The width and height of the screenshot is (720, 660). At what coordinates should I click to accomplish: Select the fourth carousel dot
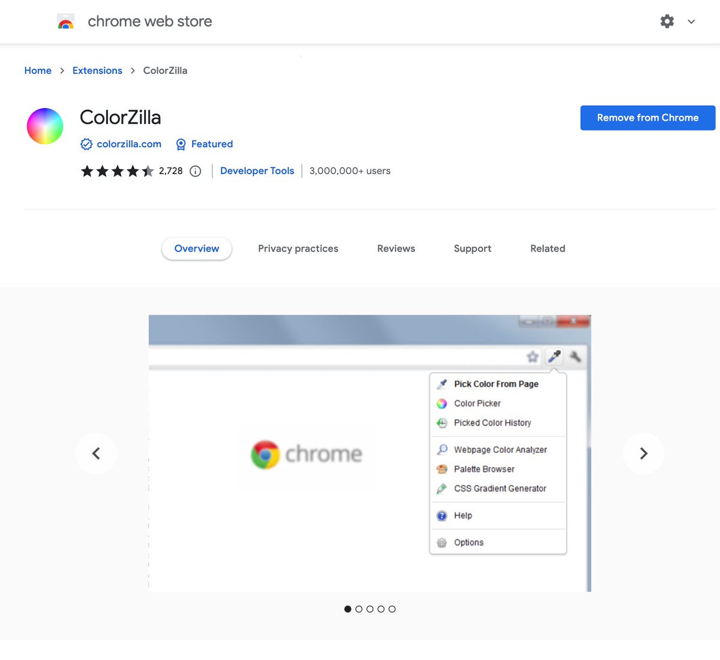click(381, 609)
